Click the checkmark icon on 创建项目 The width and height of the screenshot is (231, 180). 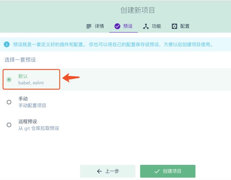[157, 171]
